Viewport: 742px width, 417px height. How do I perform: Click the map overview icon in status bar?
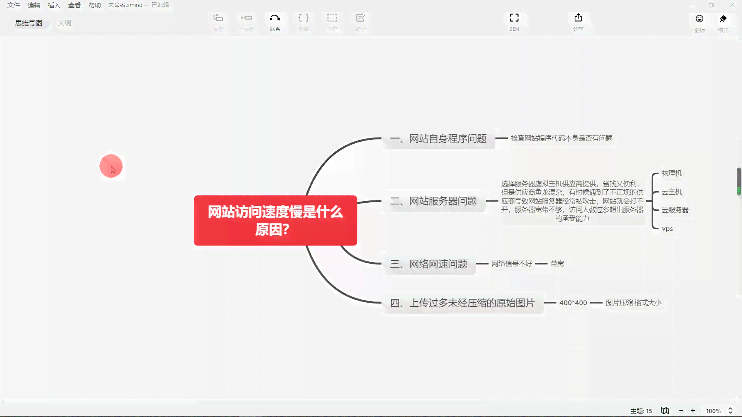(x=665, y=411)
